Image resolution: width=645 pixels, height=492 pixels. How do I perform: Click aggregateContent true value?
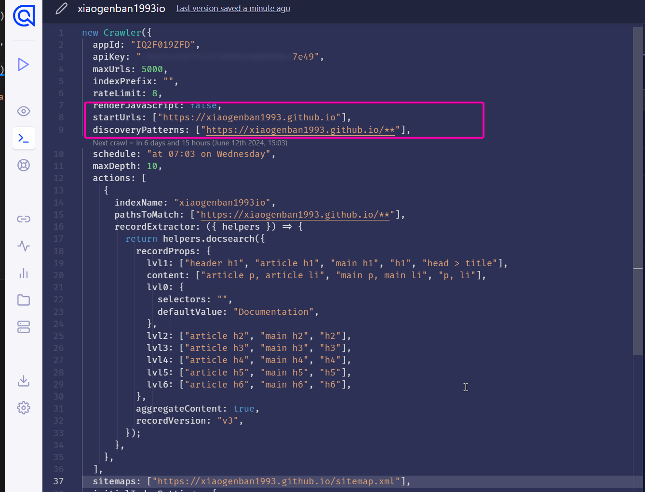244,409
